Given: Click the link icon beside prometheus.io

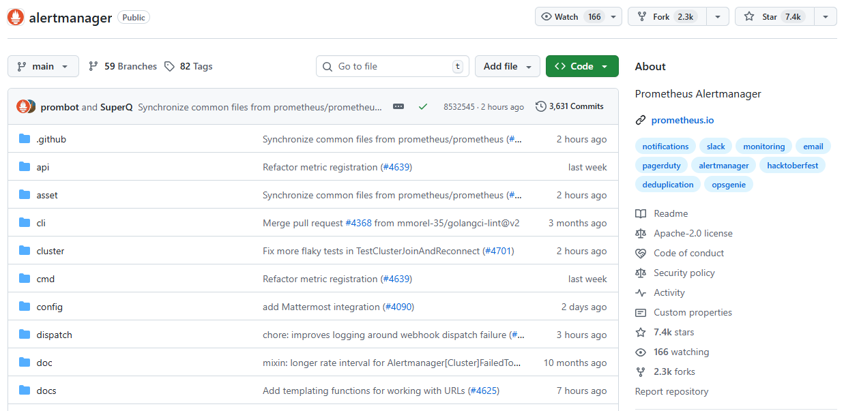Looking at the screenshot, I should [x=641, y=120].
